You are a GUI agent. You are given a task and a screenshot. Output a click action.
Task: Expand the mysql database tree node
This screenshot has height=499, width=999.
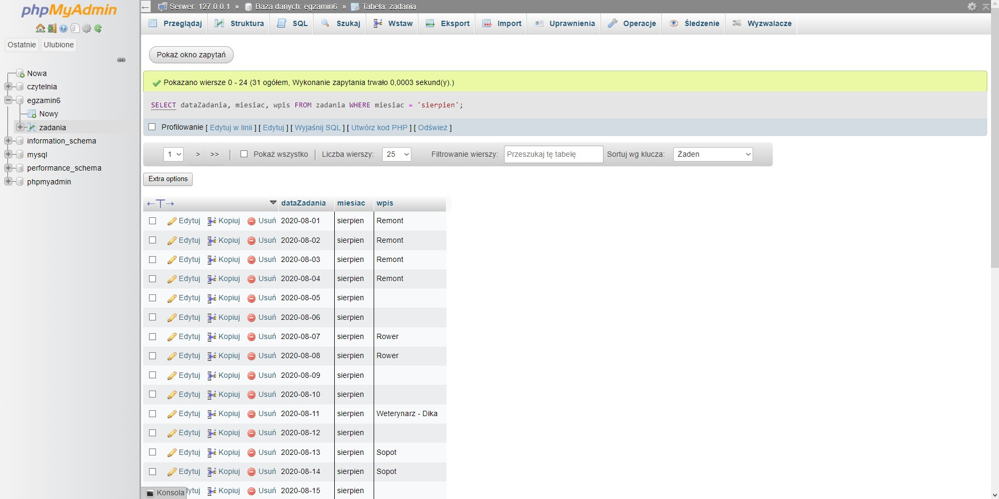(x=8, y=155)
